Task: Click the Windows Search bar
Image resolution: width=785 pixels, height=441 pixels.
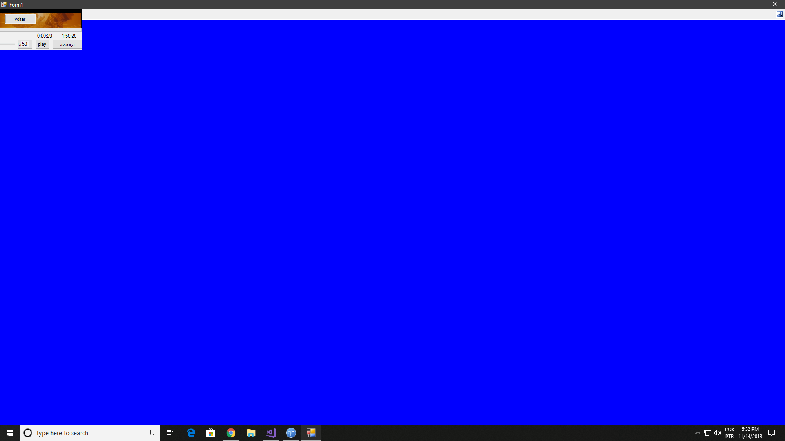Action: pos(89,433)
